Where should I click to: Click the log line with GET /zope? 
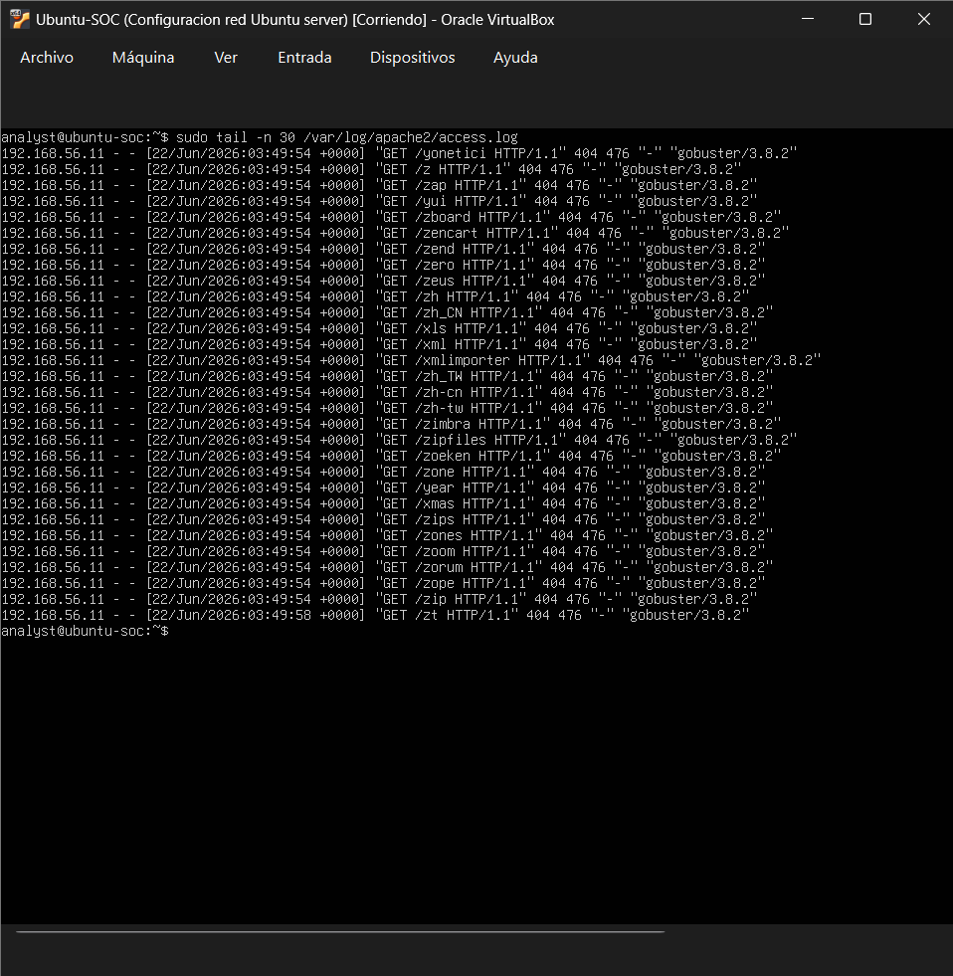point(383,583)
